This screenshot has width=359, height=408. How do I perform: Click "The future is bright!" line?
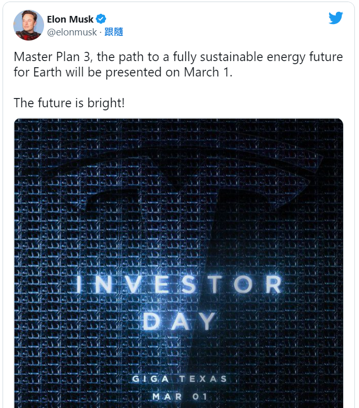[69, 103]
